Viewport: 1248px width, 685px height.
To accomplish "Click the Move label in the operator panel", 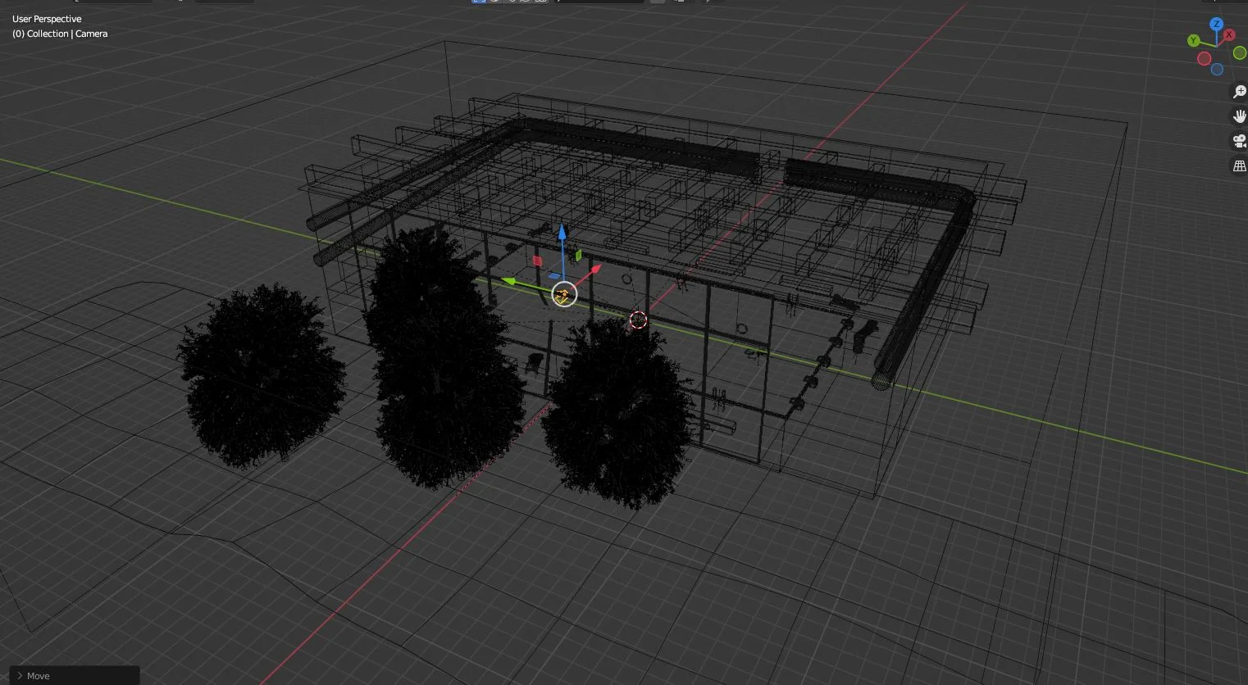I will point(38,676).
